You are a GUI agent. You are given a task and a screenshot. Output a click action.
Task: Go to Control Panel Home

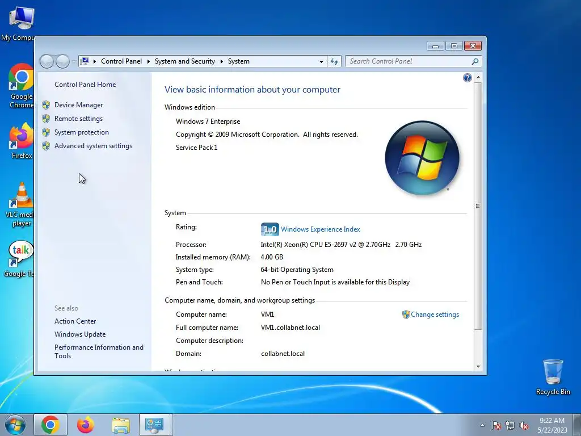pyautogui.click(x=85, y=85)
